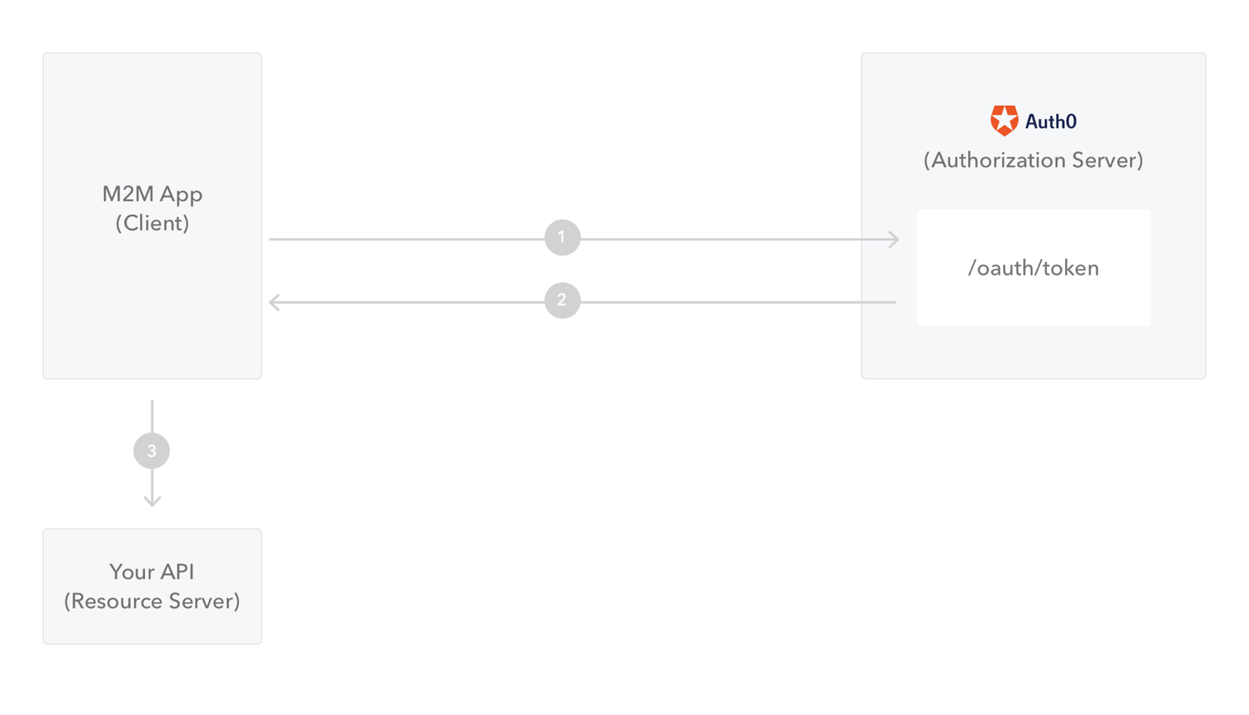Select the /oauth/token endpoint box

(x=1033, y=268)
